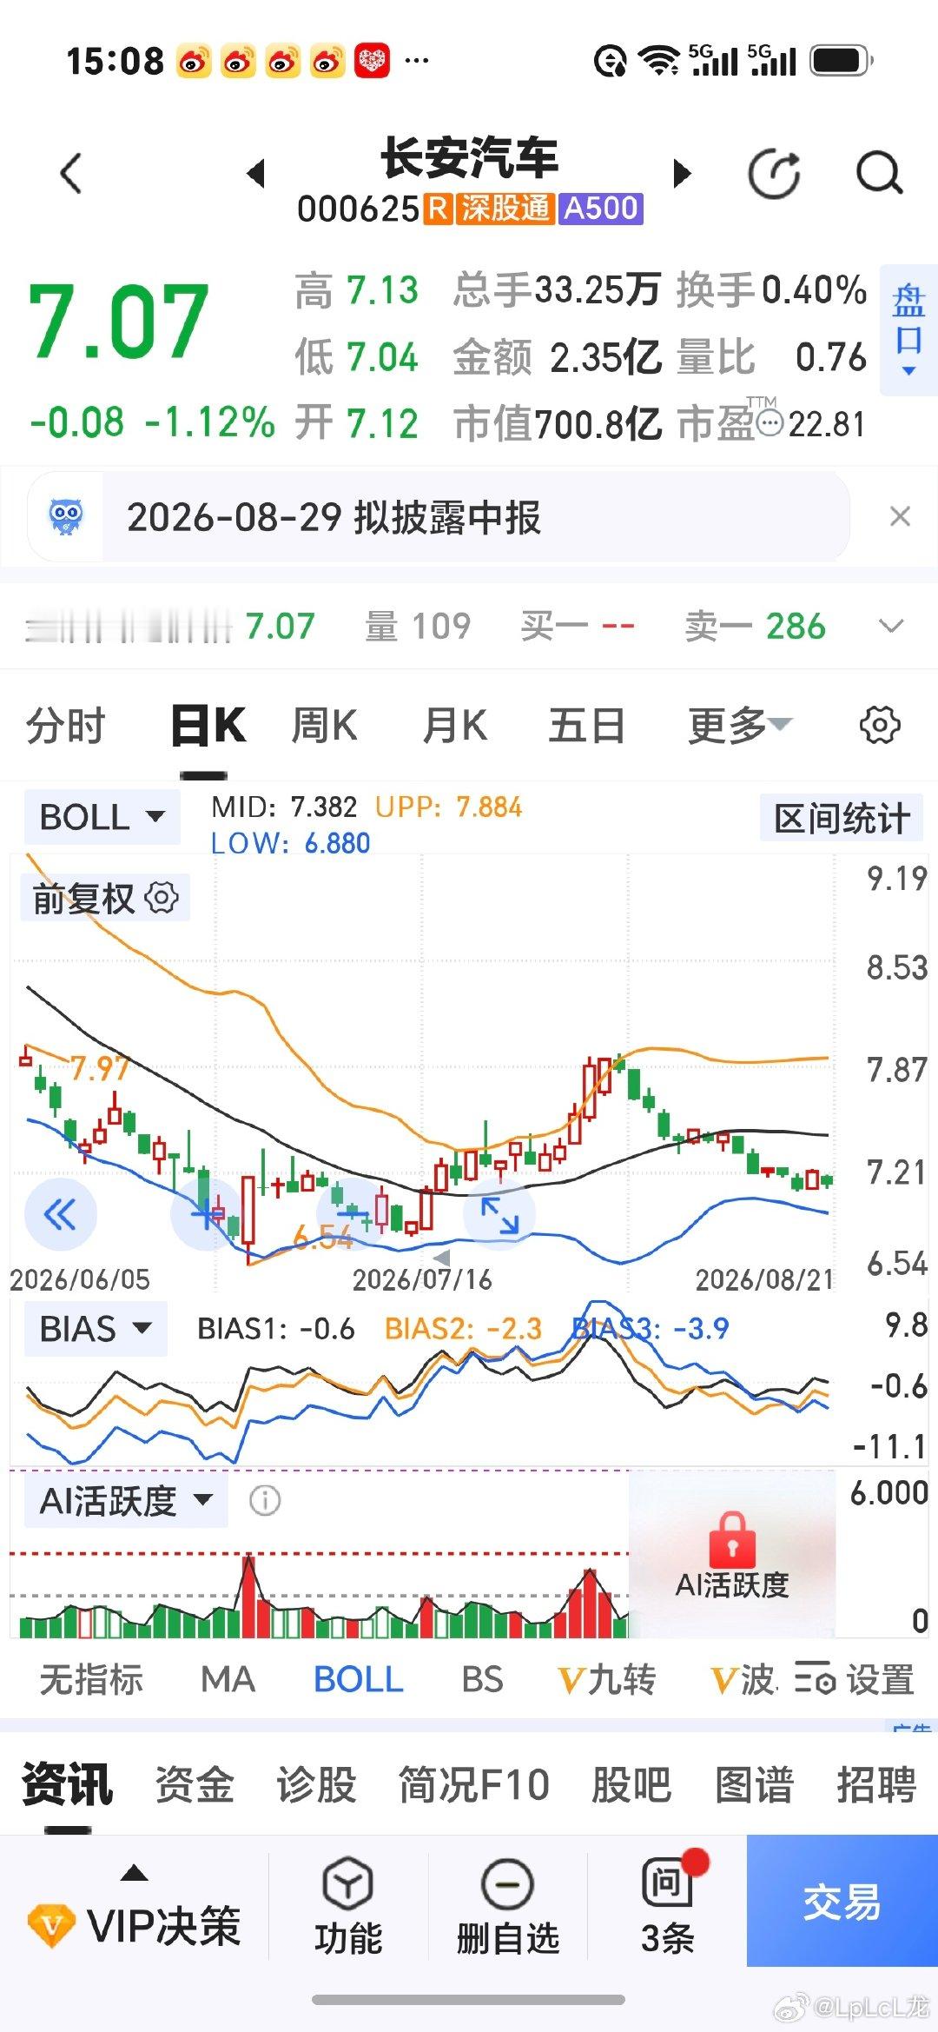The image size is (938, 2032).
Task: Open 招聘 tab
Action: (876, 1784)
